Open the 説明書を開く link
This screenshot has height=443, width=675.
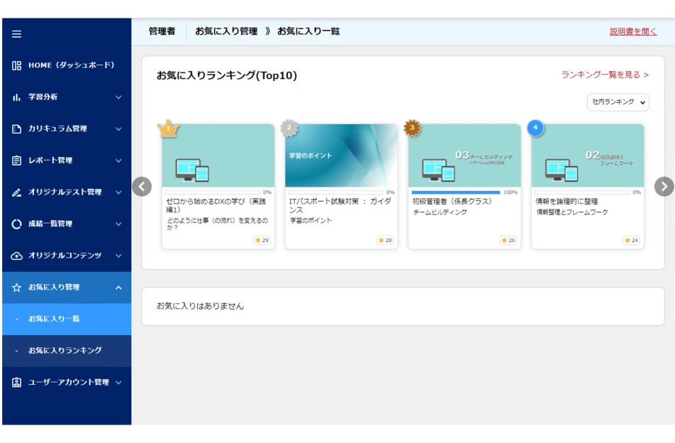(633, 32)
